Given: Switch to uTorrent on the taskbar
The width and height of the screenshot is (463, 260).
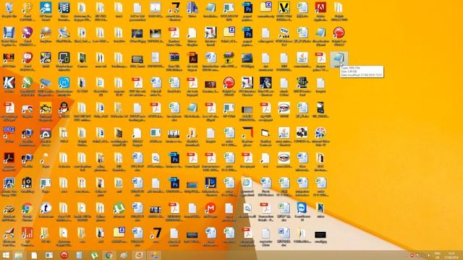Looking at the screenshot, I should [x=94, y=255].
